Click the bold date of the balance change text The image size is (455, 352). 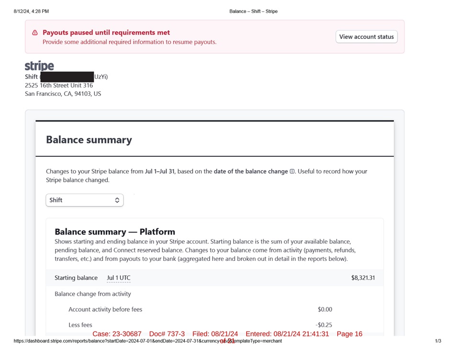pyautogui.click(x=250, y=172)
